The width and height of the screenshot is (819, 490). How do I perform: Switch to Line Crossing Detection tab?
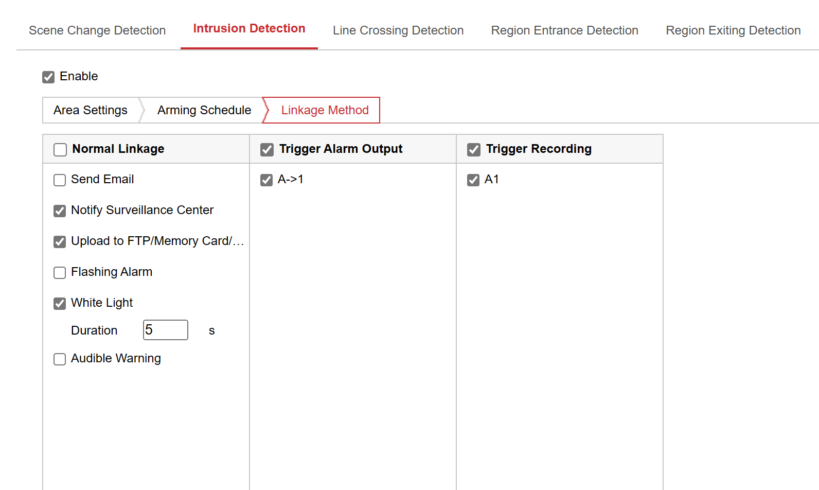click(x=398, y=30)
